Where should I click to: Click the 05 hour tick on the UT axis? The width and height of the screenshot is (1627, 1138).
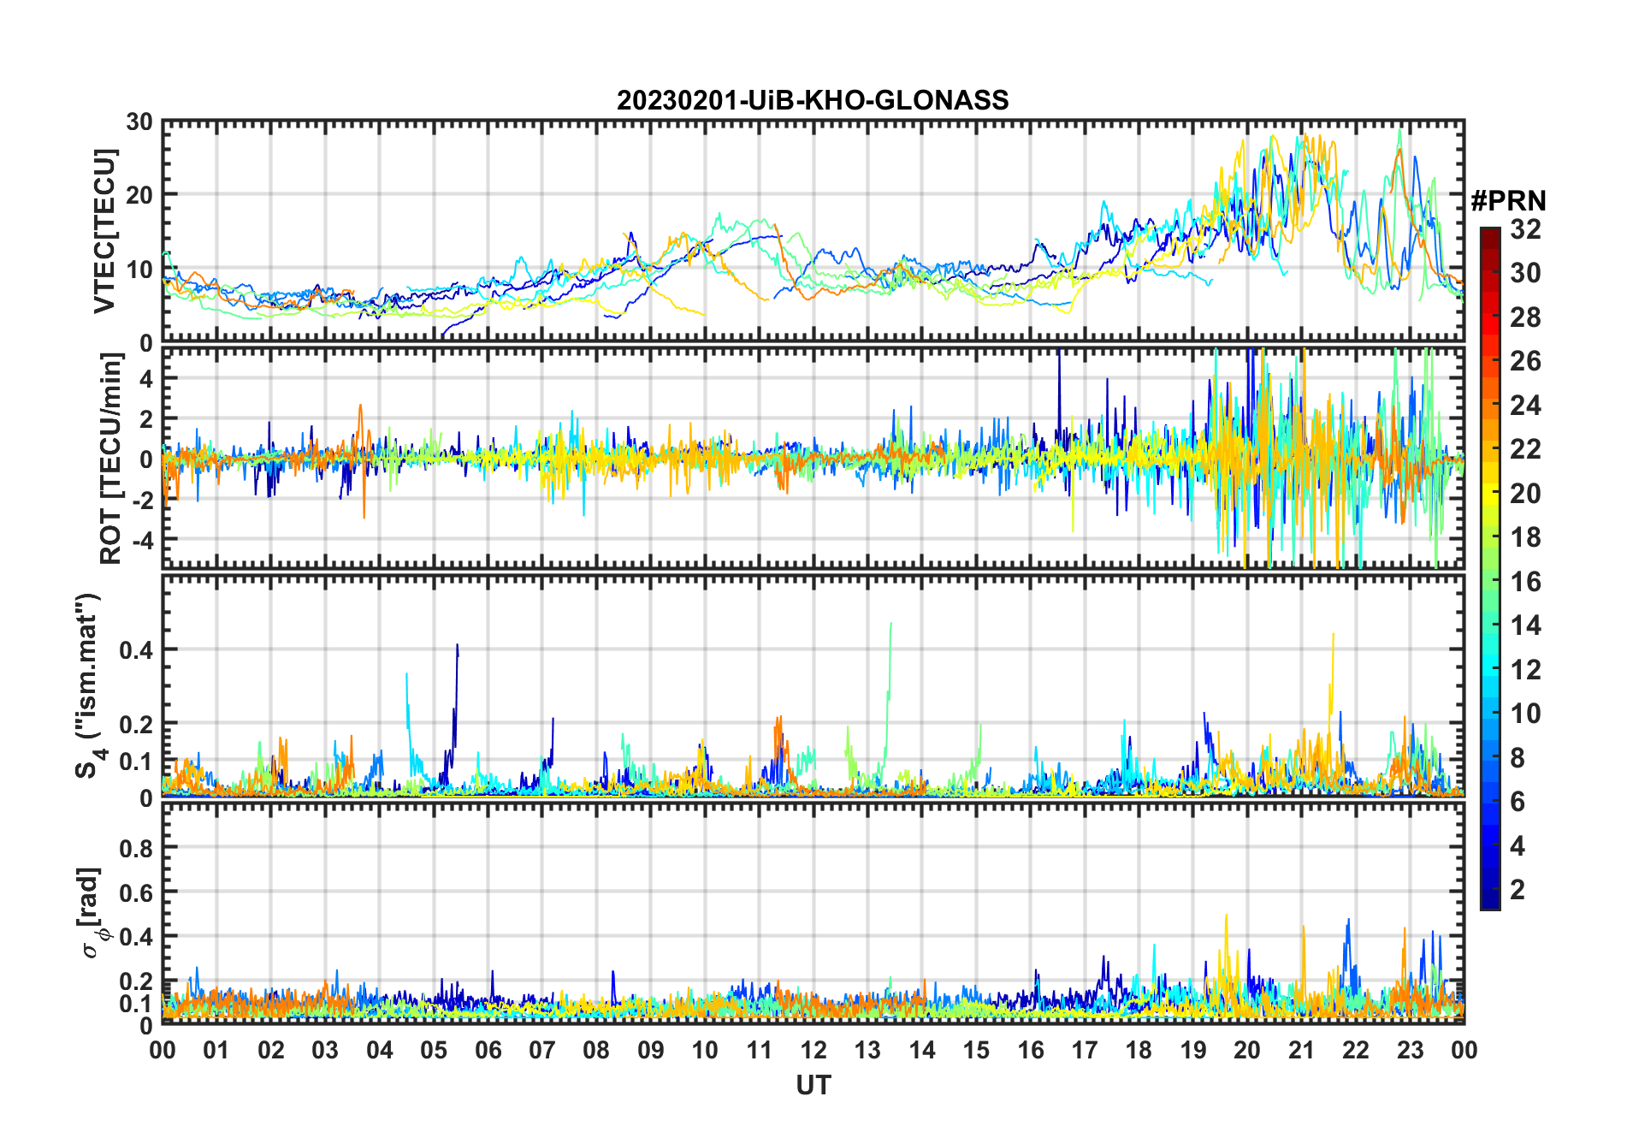click(434, 1050)
